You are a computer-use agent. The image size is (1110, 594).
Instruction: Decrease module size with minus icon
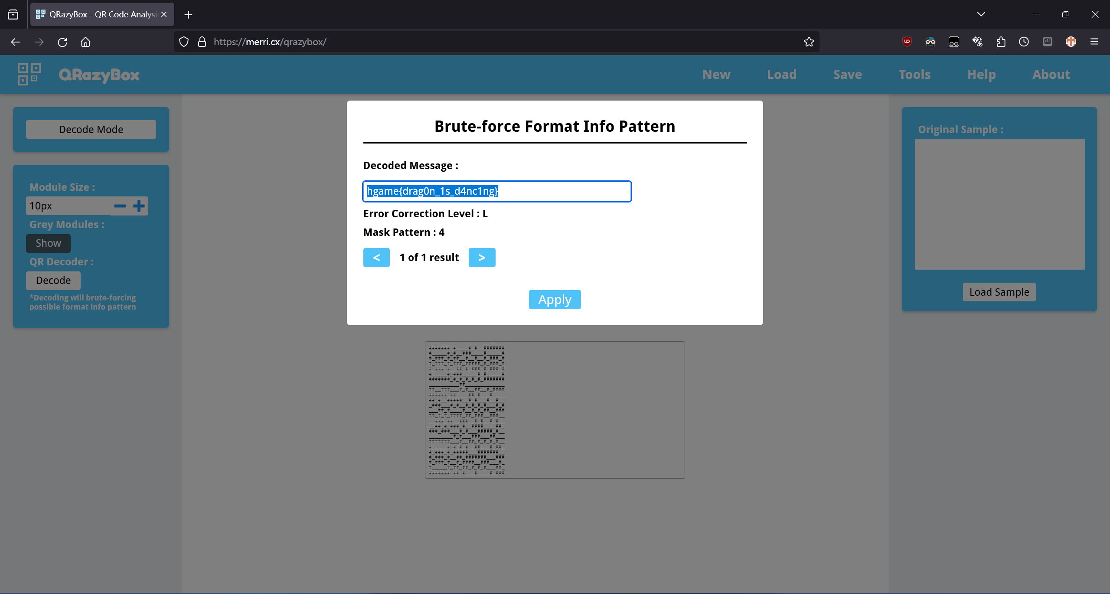pos(120,206)
